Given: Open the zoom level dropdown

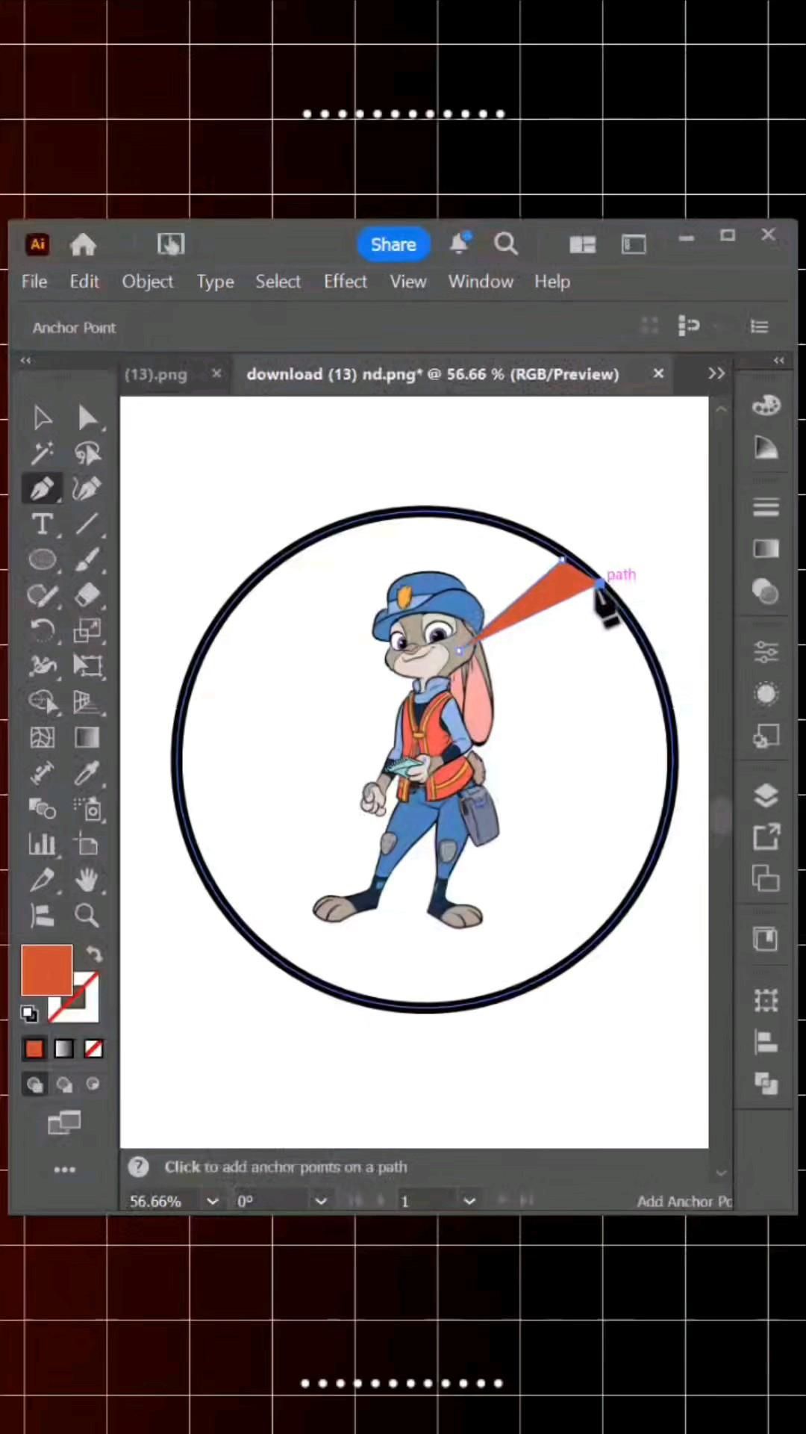Looking at the screenshot, I should 213,1201.
